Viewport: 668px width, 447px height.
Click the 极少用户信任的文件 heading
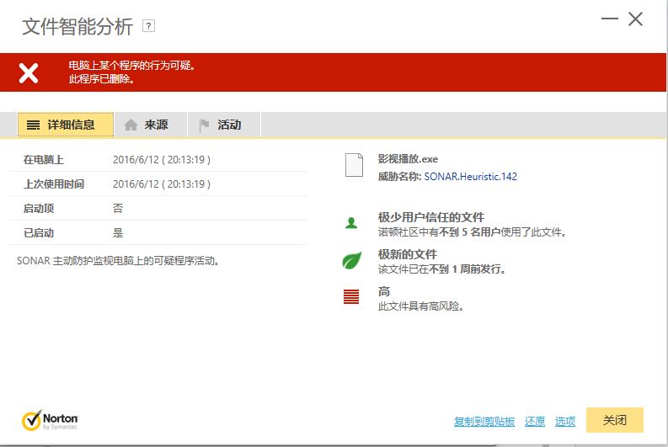(x=431, y=217)
